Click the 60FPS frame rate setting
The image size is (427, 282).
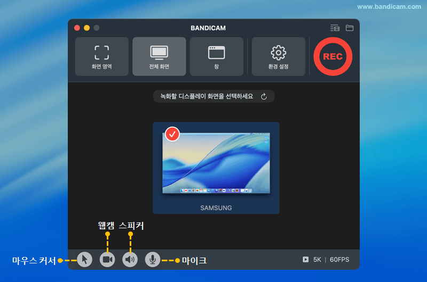339,260
